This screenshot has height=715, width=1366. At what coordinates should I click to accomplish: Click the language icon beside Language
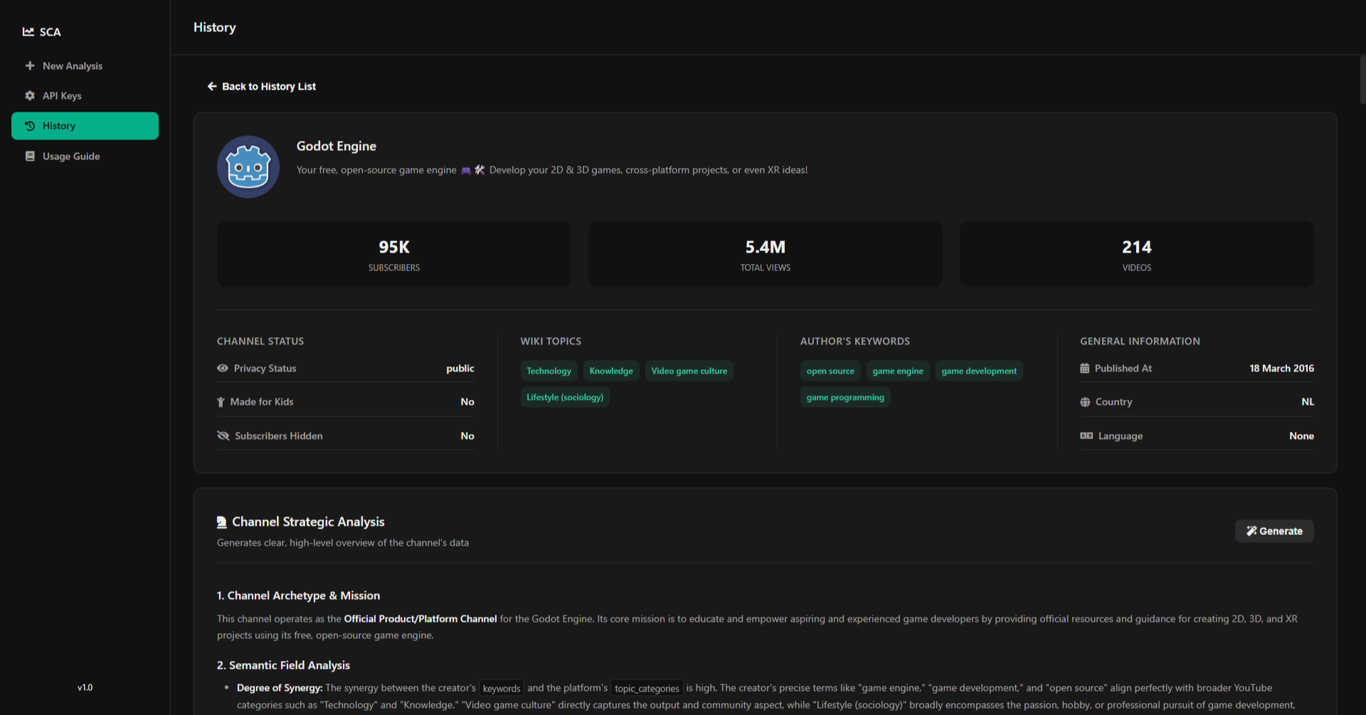tap(1086, 435)
